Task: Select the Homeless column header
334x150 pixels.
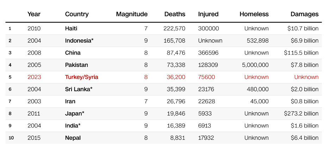Action: point(254,14)
